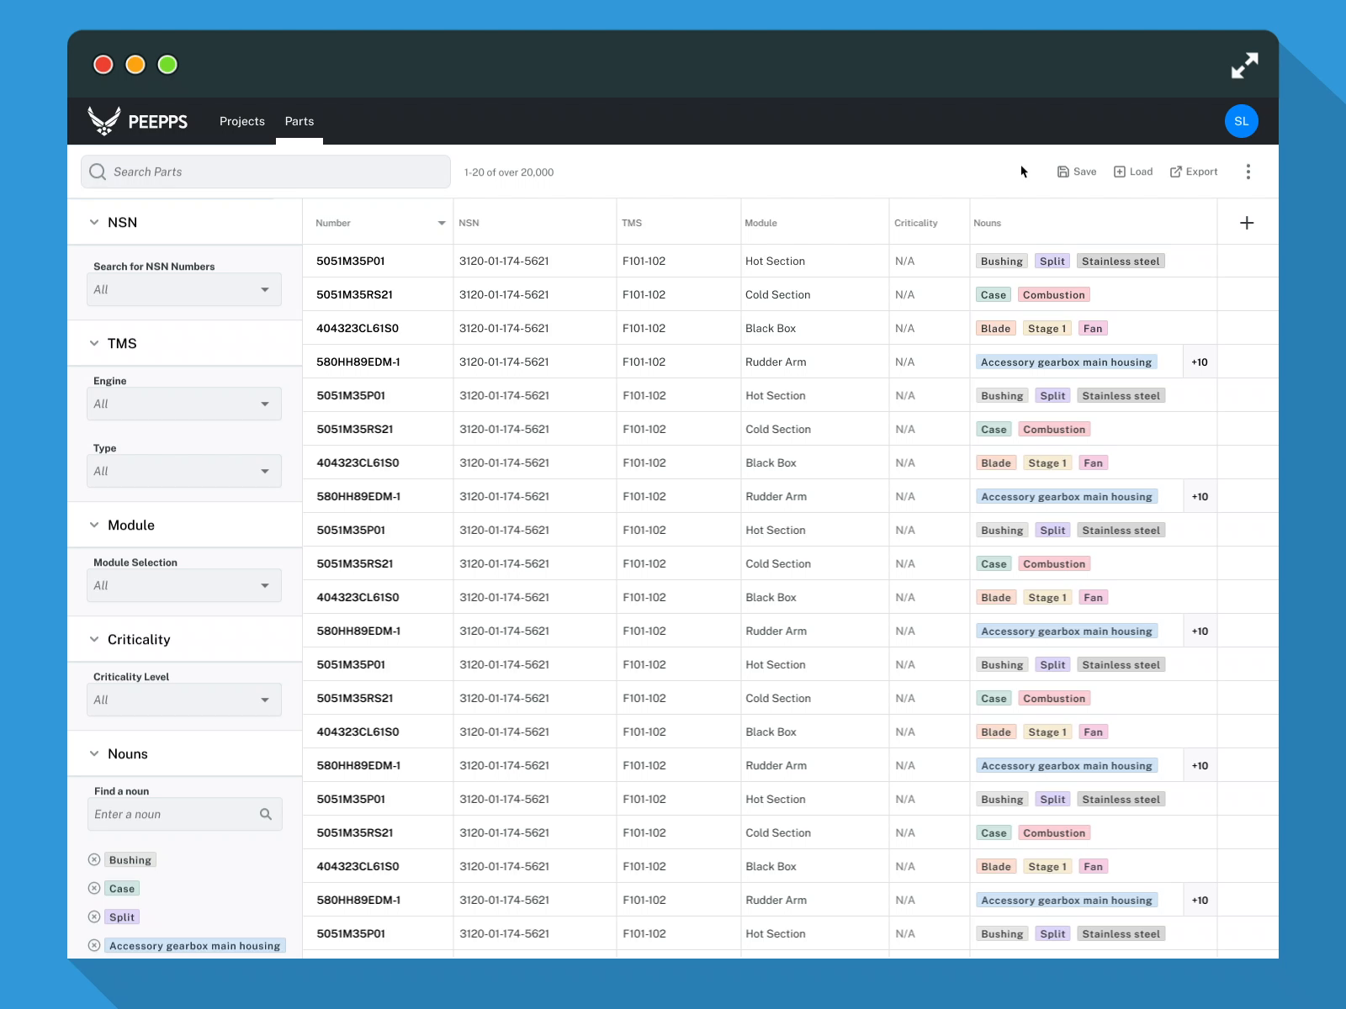Open the Search for NSN Numbers dropdown
The width and height of the screenshot is (1346, 1009).
(x=183, y=289)
